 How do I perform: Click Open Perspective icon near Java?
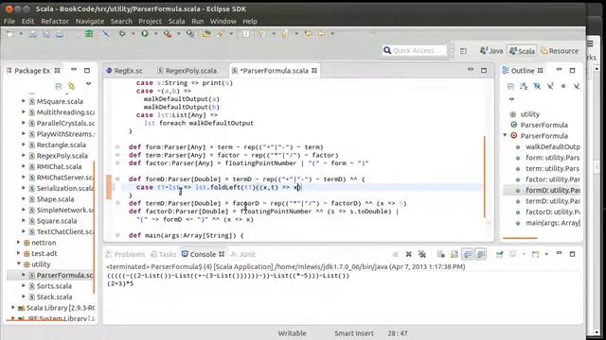463,50
